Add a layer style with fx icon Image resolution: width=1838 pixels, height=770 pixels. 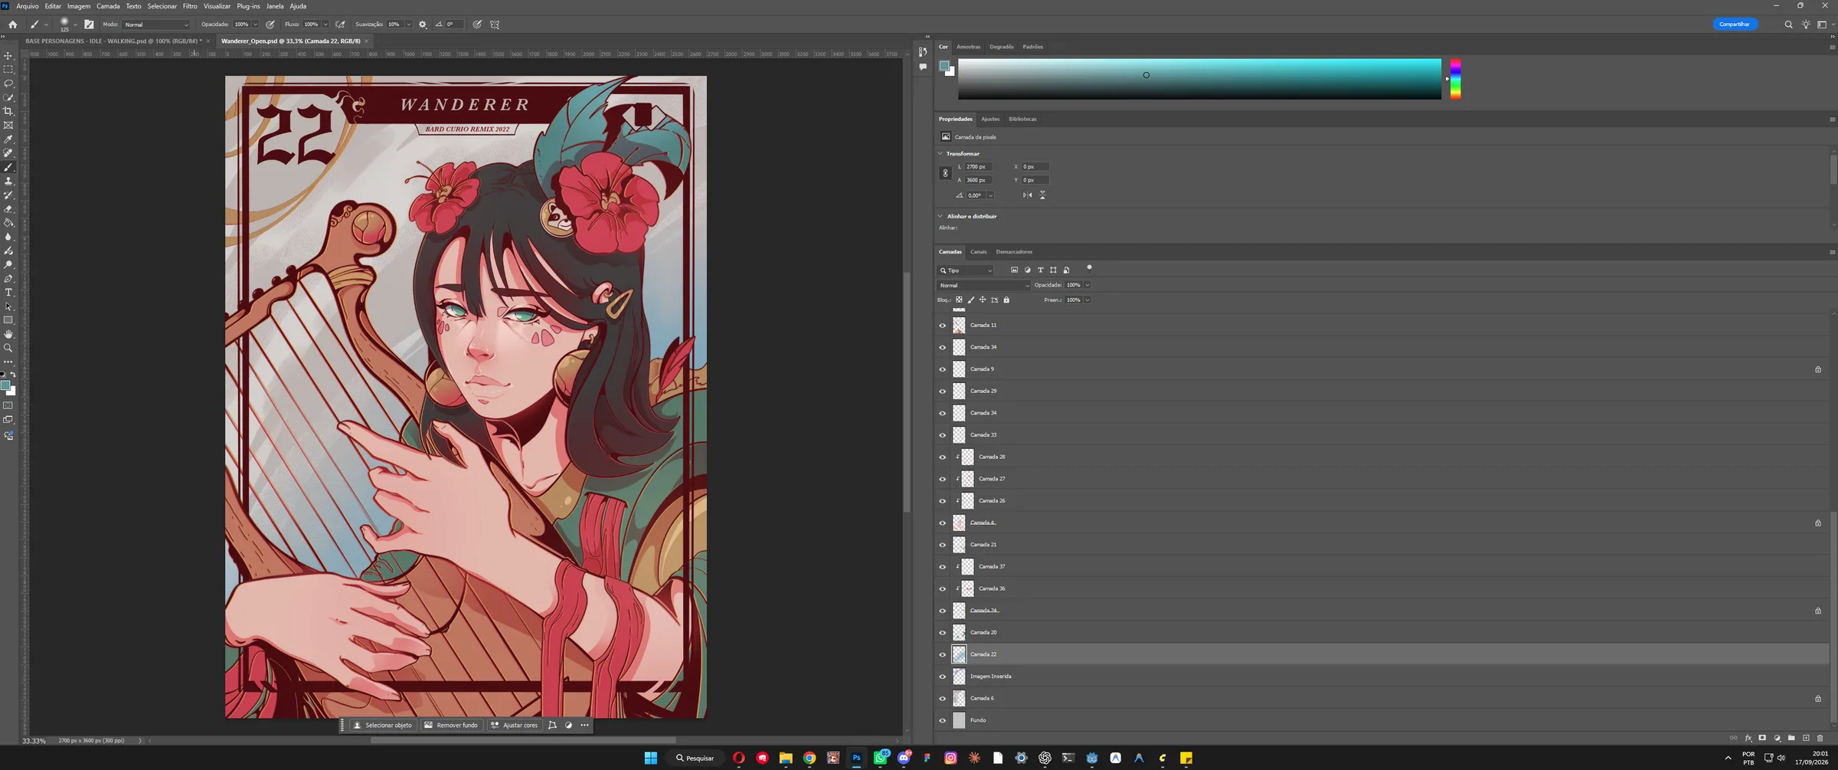click(1748, 738)
